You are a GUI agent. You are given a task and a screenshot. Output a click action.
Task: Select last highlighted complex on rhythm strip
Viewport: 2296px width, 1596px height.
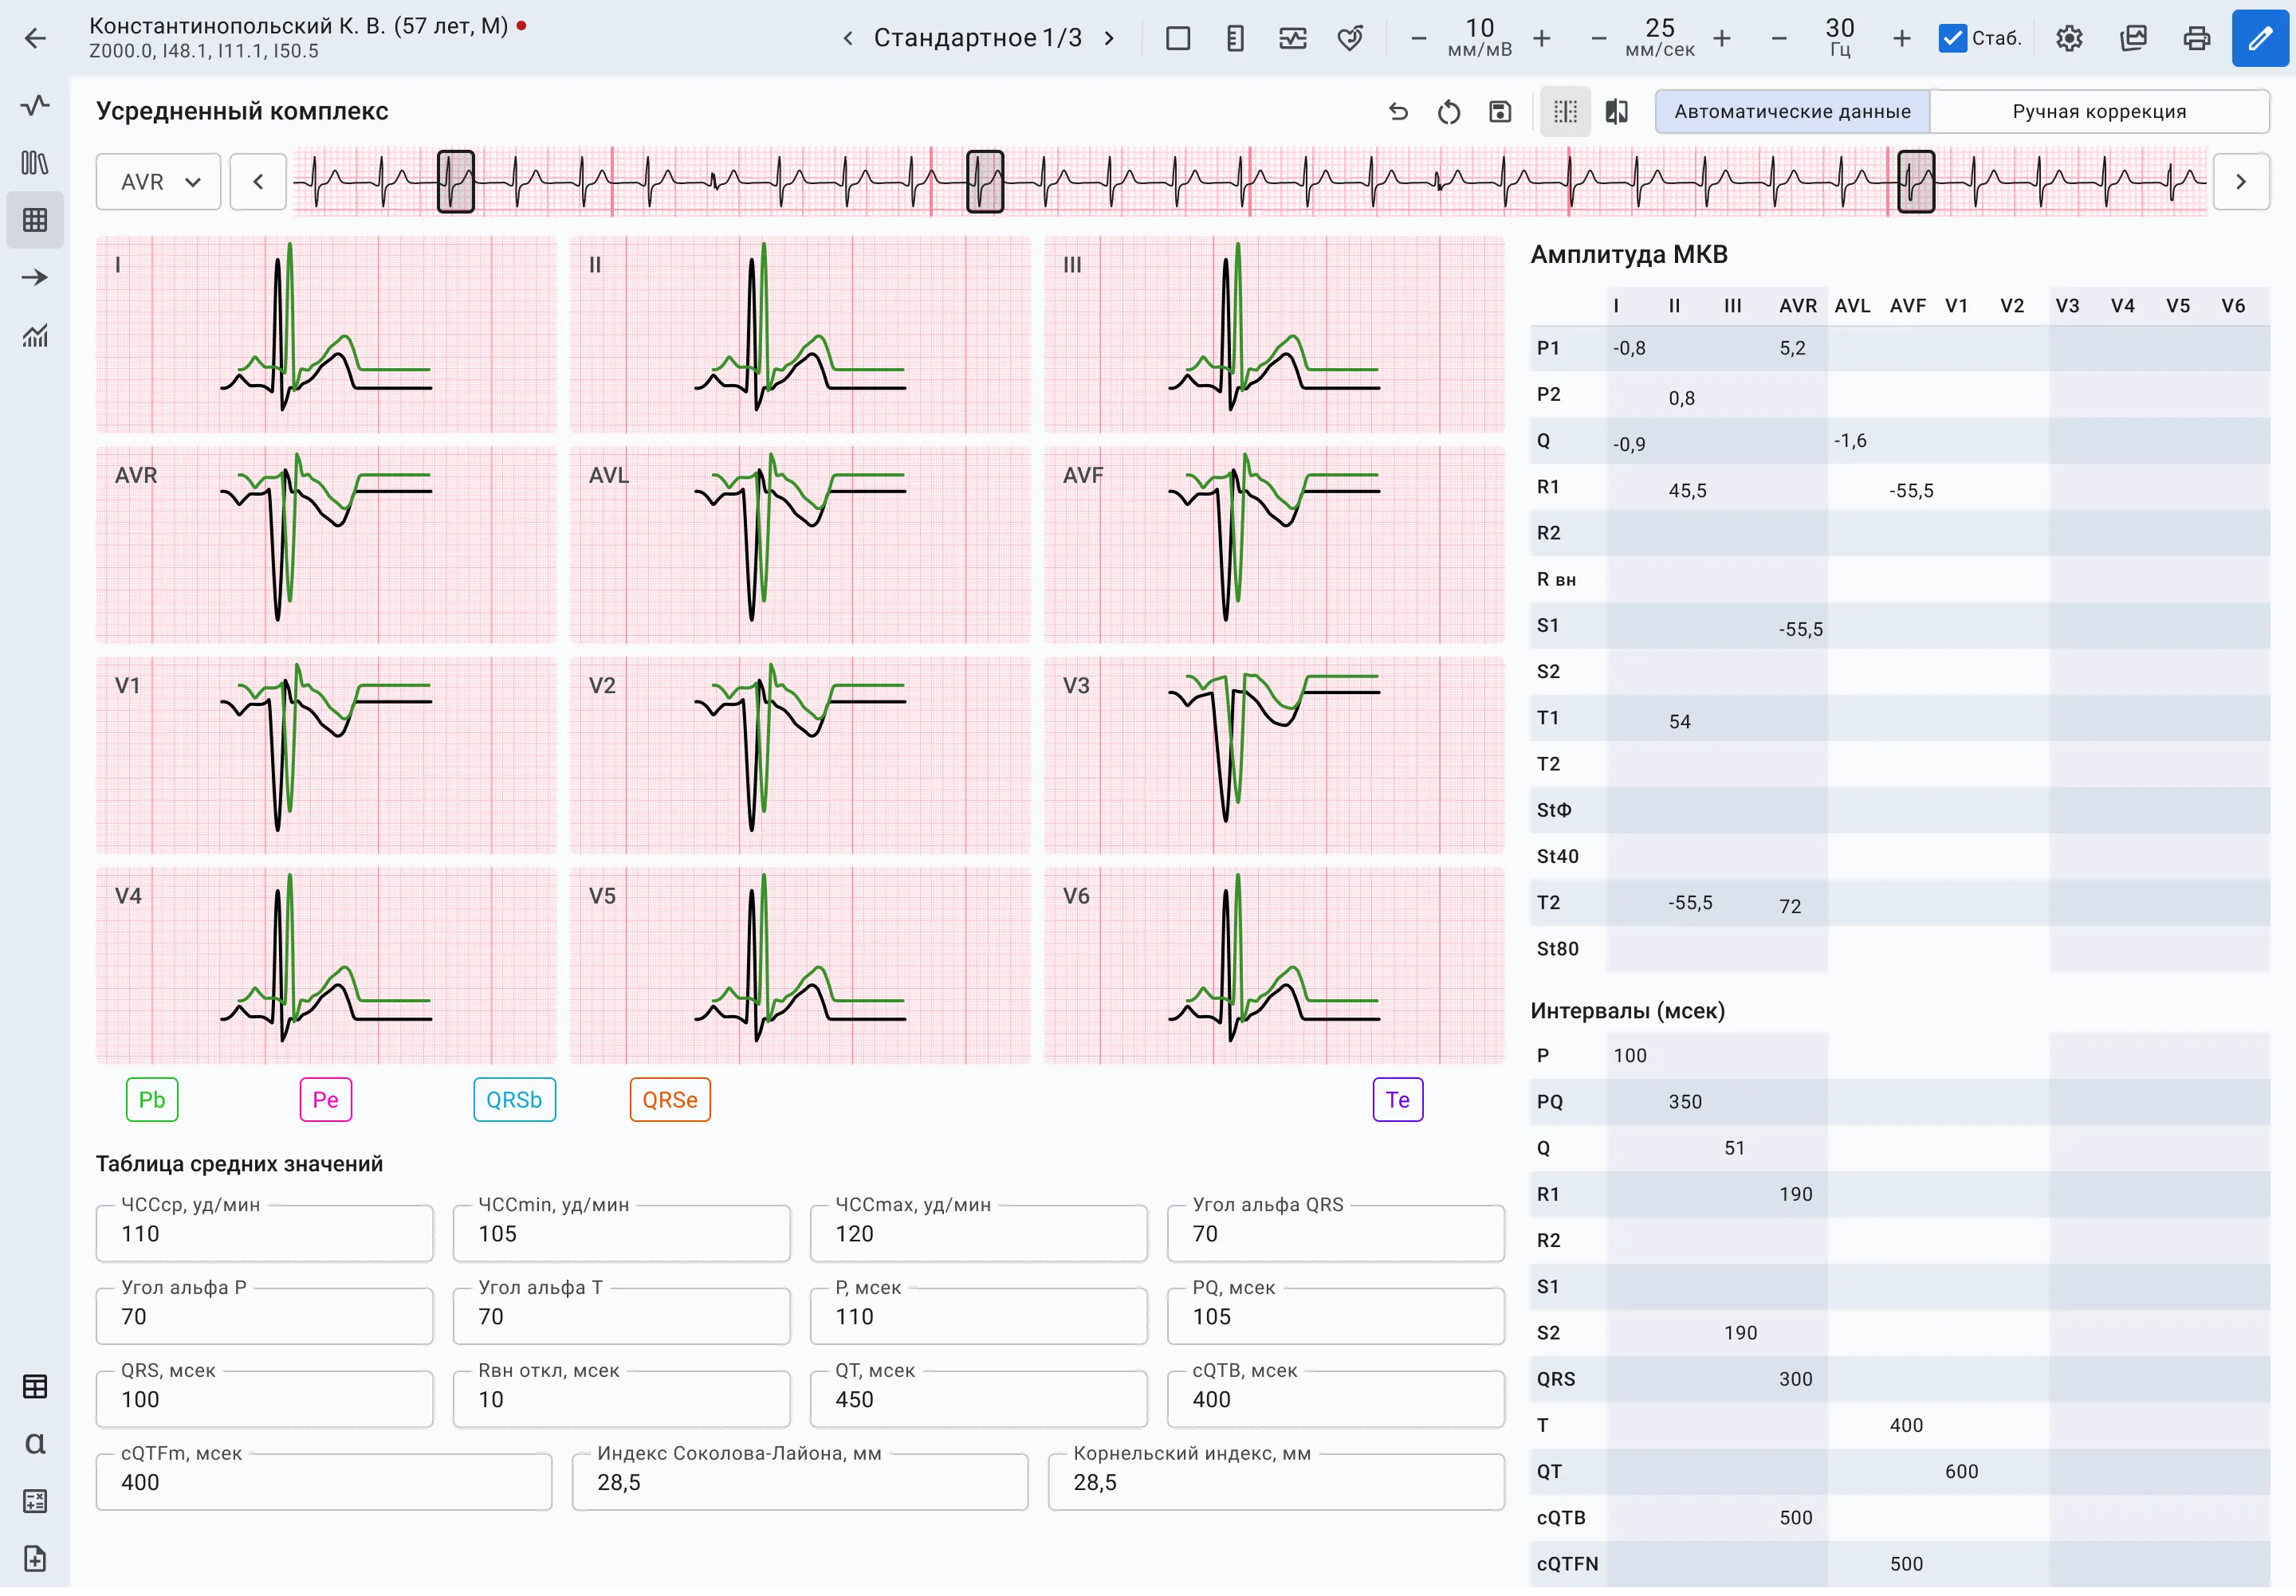(x=1916, y=181)
